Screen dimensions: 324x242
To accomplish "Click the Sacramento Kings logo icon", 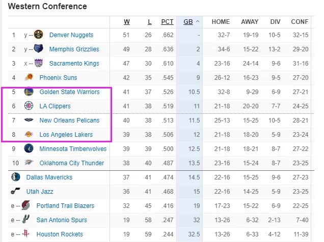I will (39, 64).
